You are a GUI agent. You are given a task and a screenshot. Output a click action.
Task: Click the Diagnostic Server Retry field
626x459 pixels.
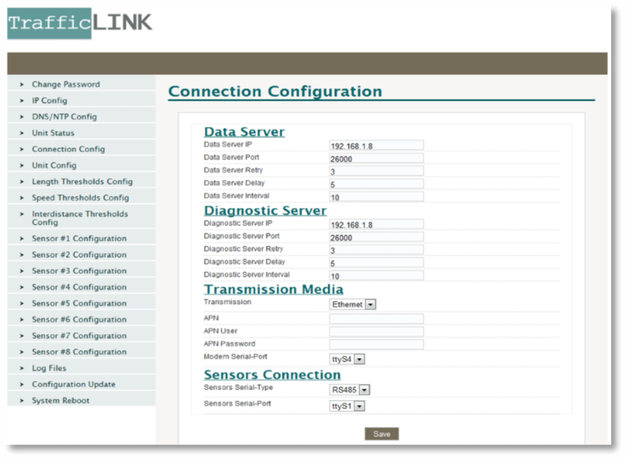pyautogui.click(x=376, y=251)
